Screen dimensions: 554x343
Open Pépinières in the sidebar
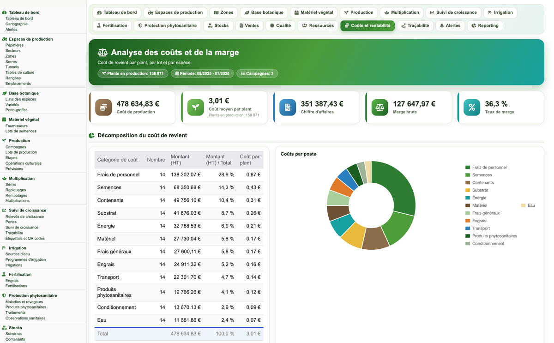(14, 45)
